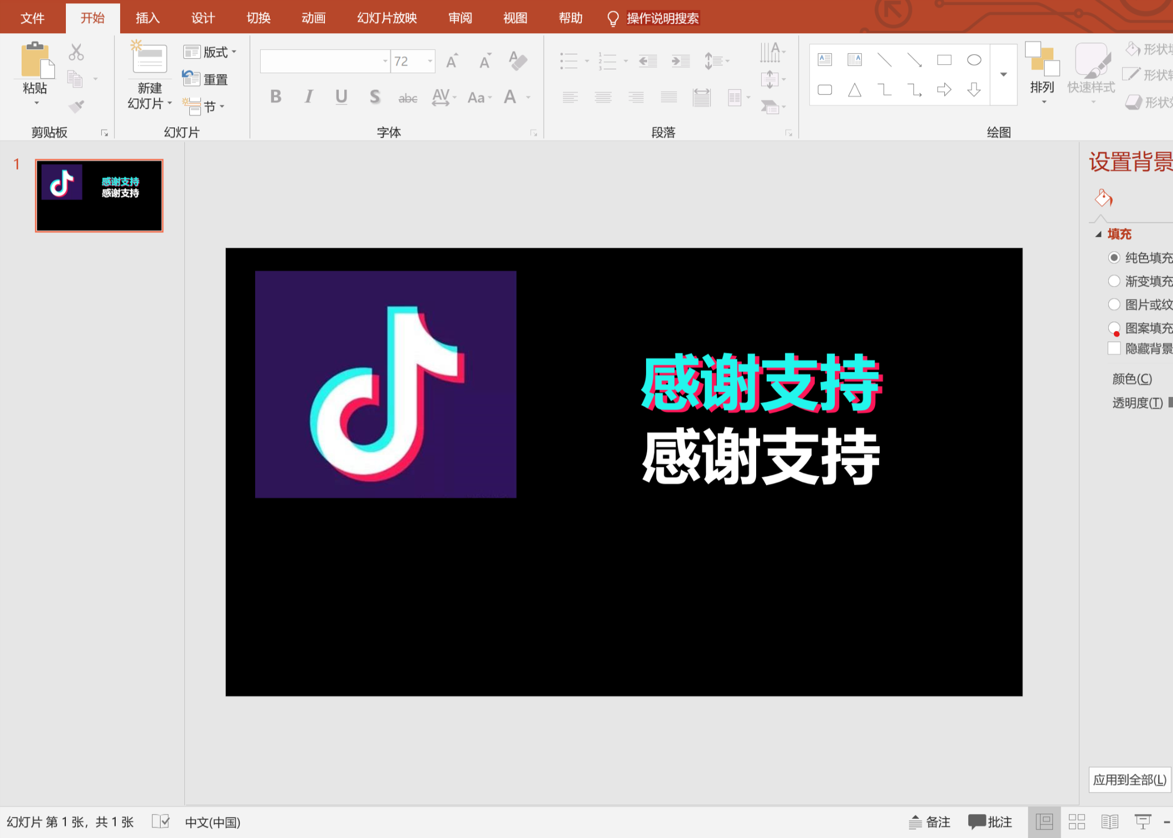The width and height of the screenshot is (1173, 838).
Task: Open the File (文件) tab
Action: coord(32,18)
